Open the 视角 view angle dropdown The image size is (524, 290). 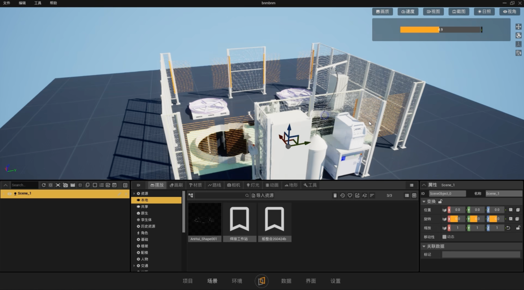[509, 11]
